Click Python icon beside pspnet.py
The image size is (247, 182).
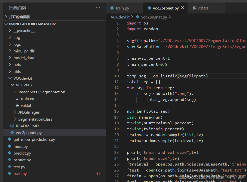point(10,160)
